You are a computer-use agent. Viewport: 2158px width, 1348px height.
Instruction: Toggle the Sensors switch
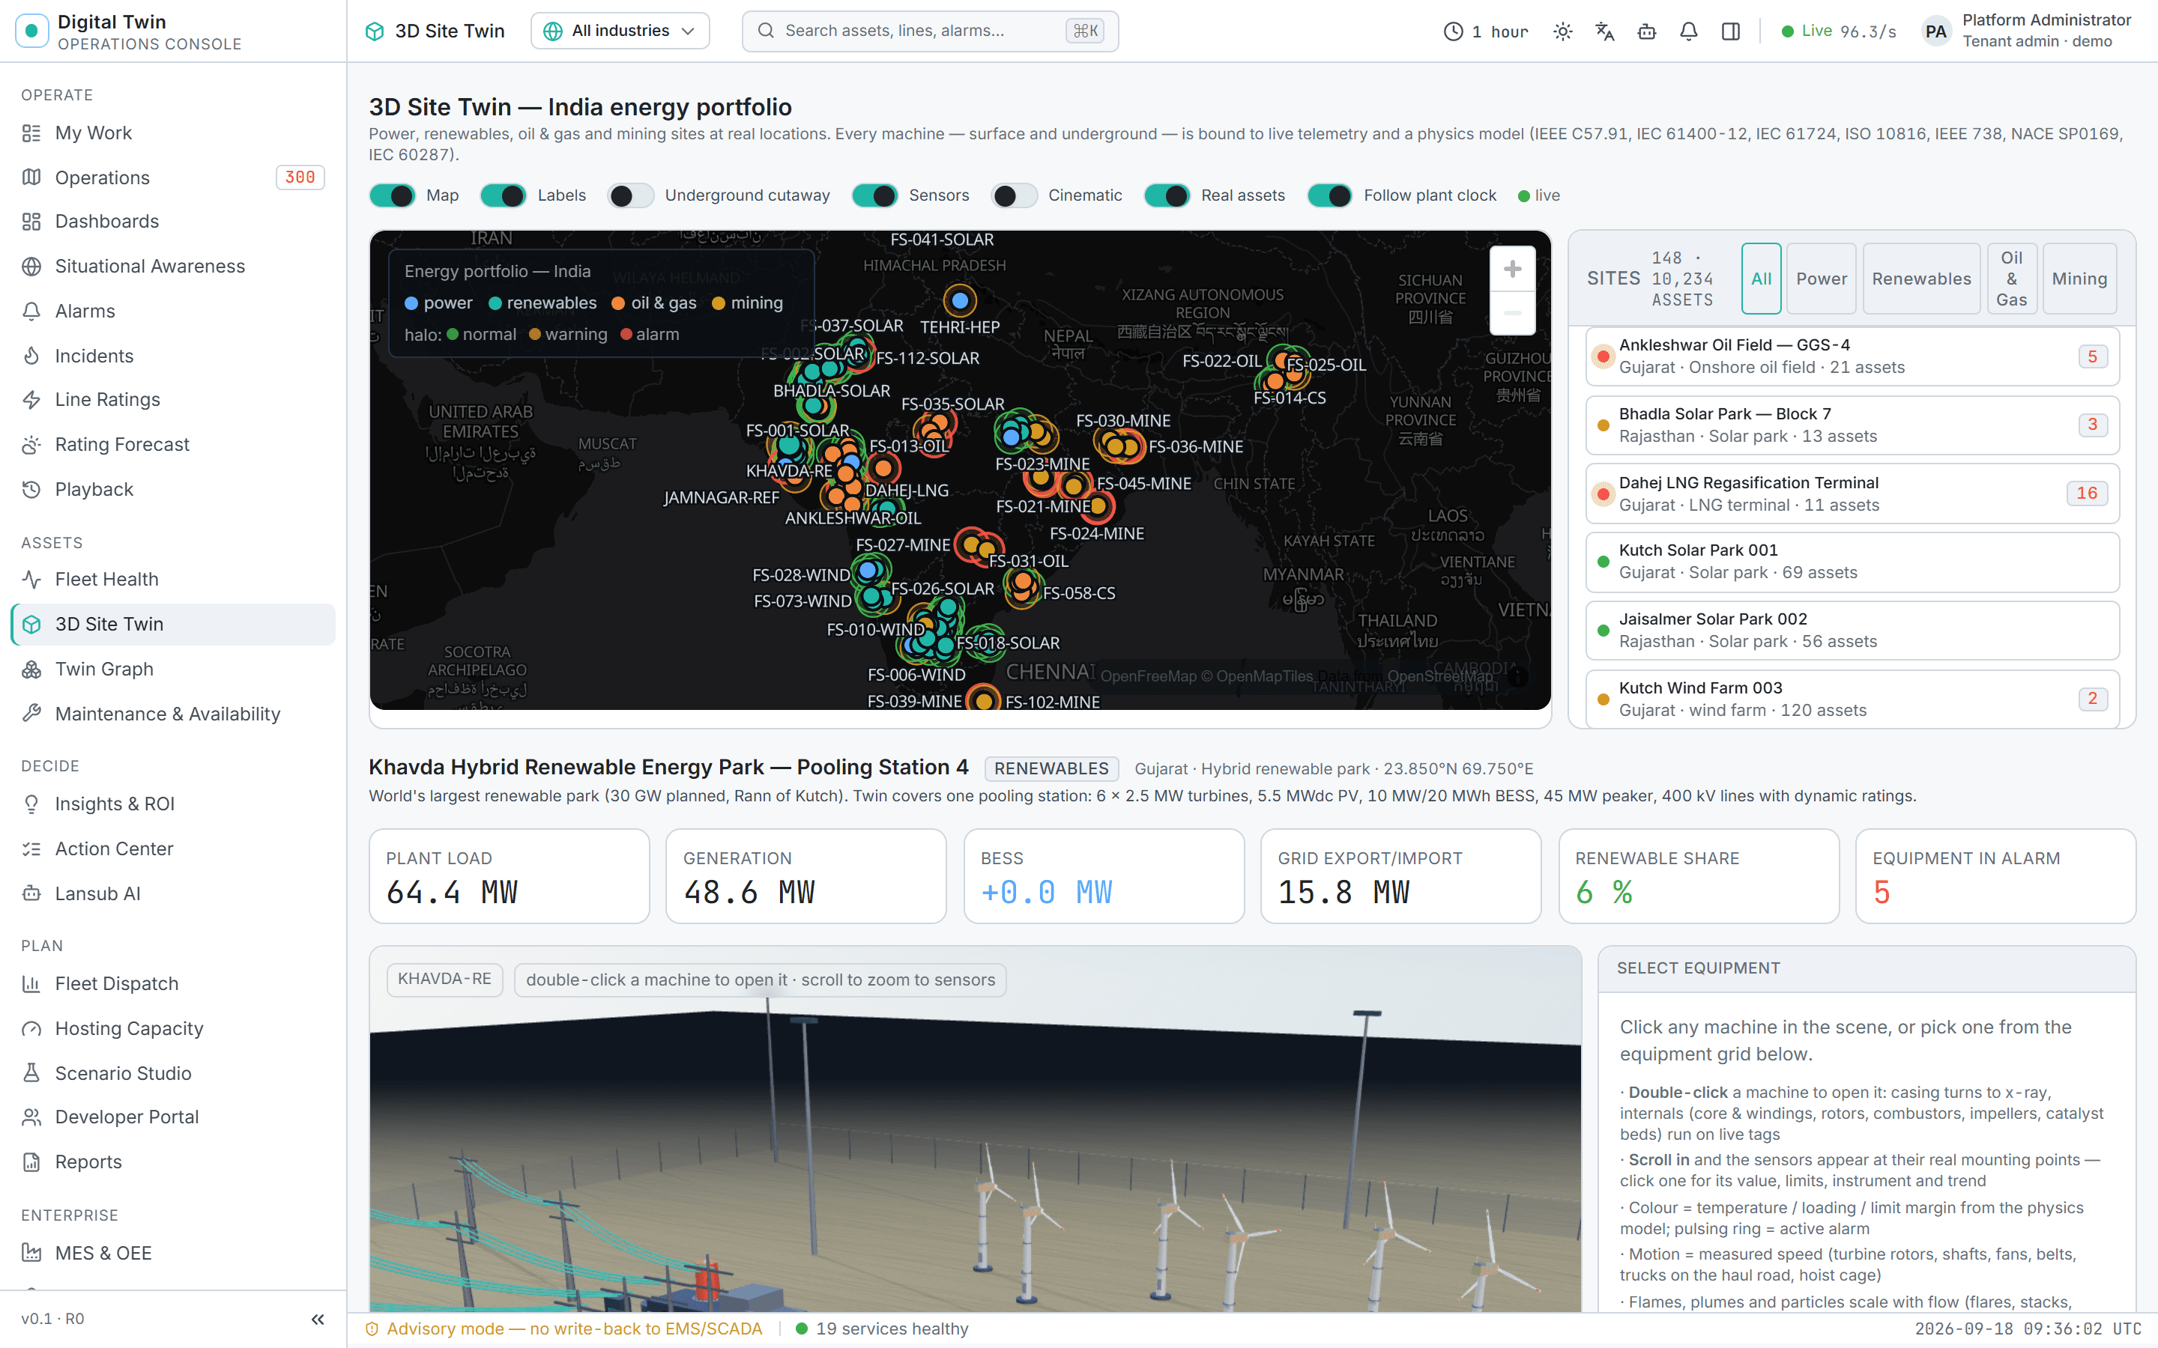(874, 195)
